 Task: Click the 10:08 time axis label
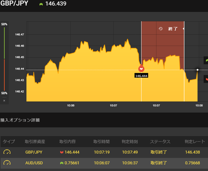(199, 105)
